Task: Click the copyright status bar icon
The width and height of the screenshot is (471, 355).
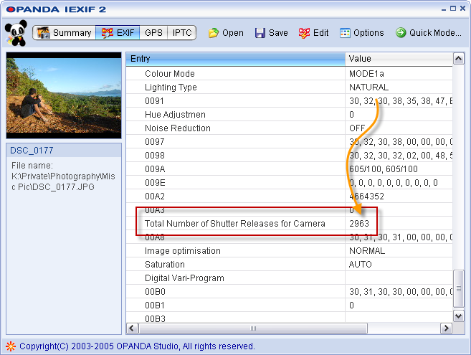Action: [x=11, y=346]
